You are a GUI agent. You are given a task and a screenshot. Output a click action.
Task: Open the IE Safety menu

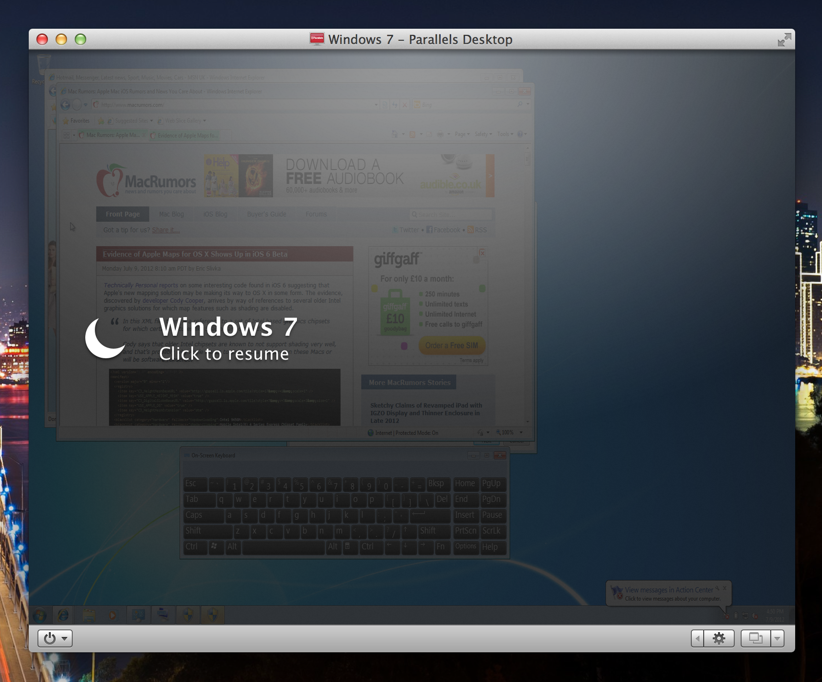(483, 134)
